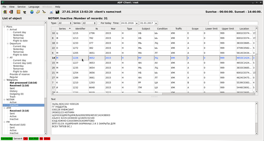The width and height of the screenshot is (264, 141).
Task: Click the stacked papers toolbar icon
Action: (38, 12)
